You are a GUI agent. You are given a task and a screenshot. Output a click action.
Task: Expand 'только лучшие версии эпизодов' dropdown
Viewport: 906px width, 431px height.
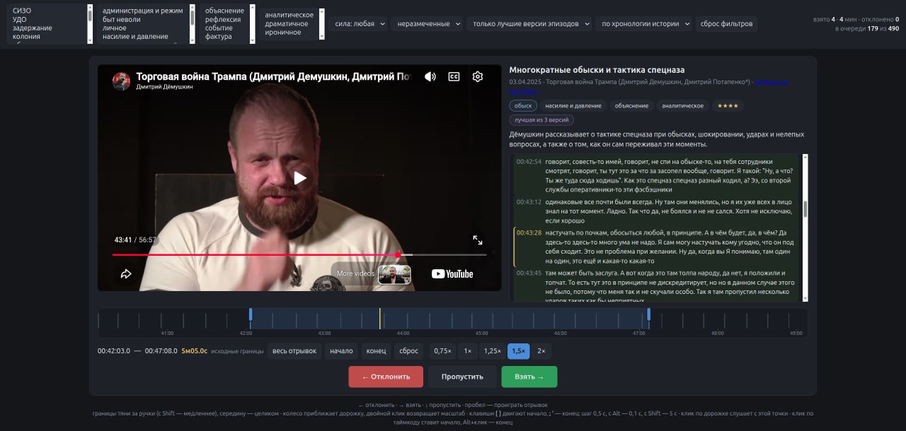[x=529, y=23]
